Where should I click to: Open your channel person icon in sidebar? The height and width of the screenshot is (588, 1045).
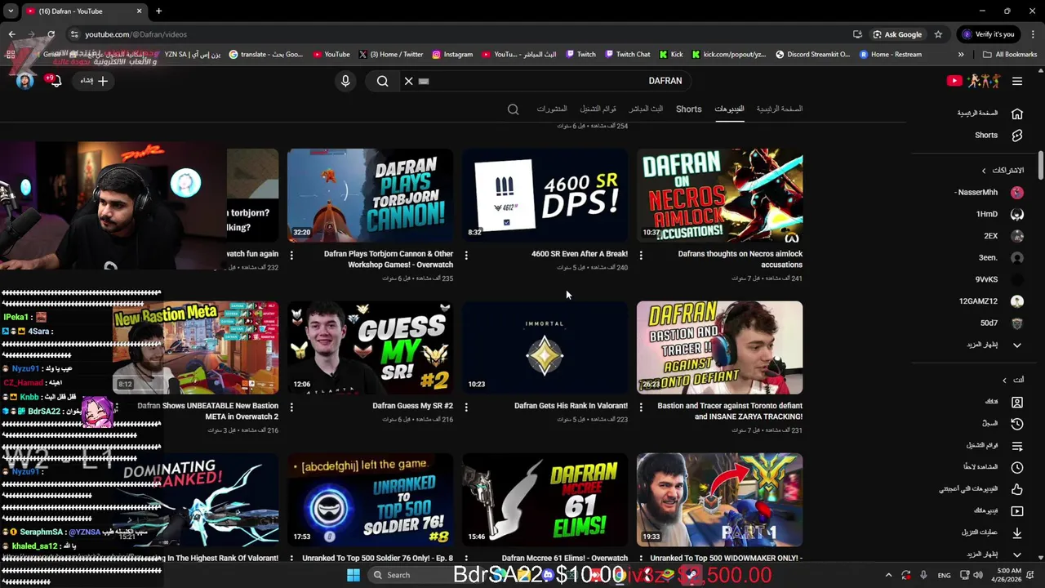[x=1016, y=402]
